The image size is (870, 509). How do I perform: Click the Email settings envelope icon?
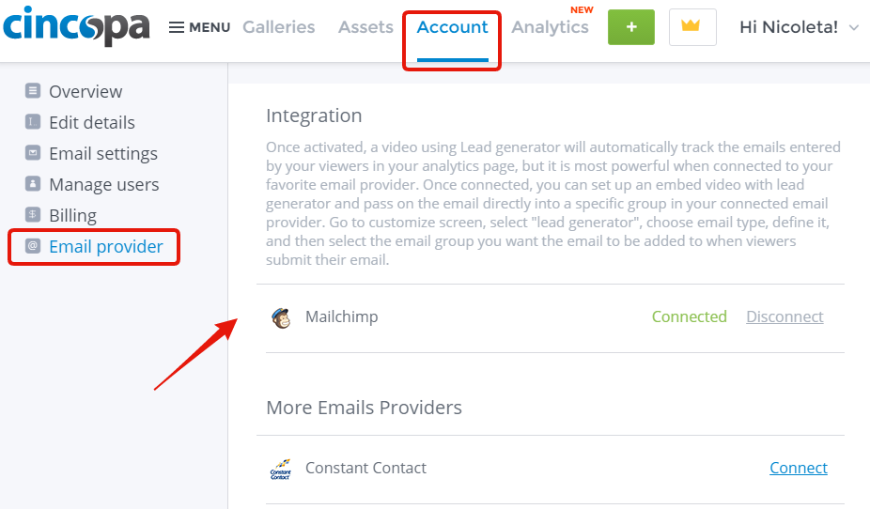(33, 152)
